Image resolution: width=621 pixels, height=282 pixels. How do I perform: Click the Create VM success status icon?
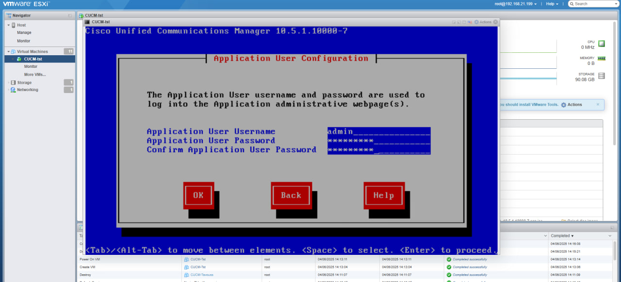pos(449,267)
